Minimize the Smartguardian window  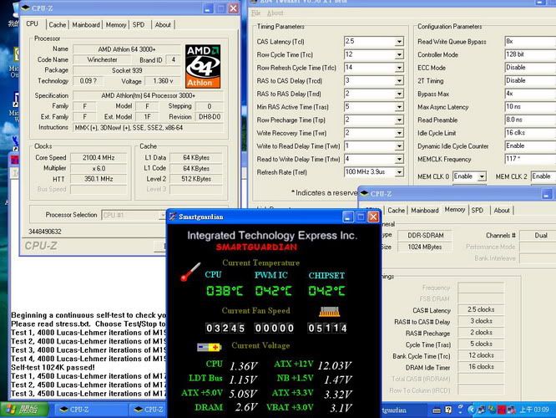pyautogui.click(x=347, y=217)
